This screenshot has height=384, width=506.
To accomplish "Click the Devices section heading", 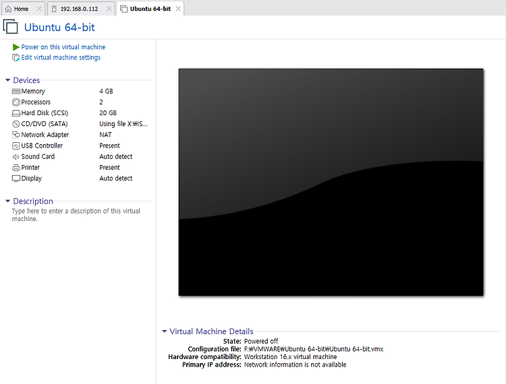I will pyautogui.click(x=26, y=80).
